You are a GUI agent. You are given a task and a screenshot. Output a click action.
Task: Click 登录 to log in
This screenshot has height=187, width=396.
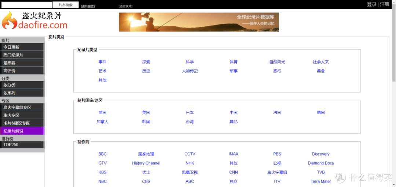pyautogui.click(x=371, y=4)
